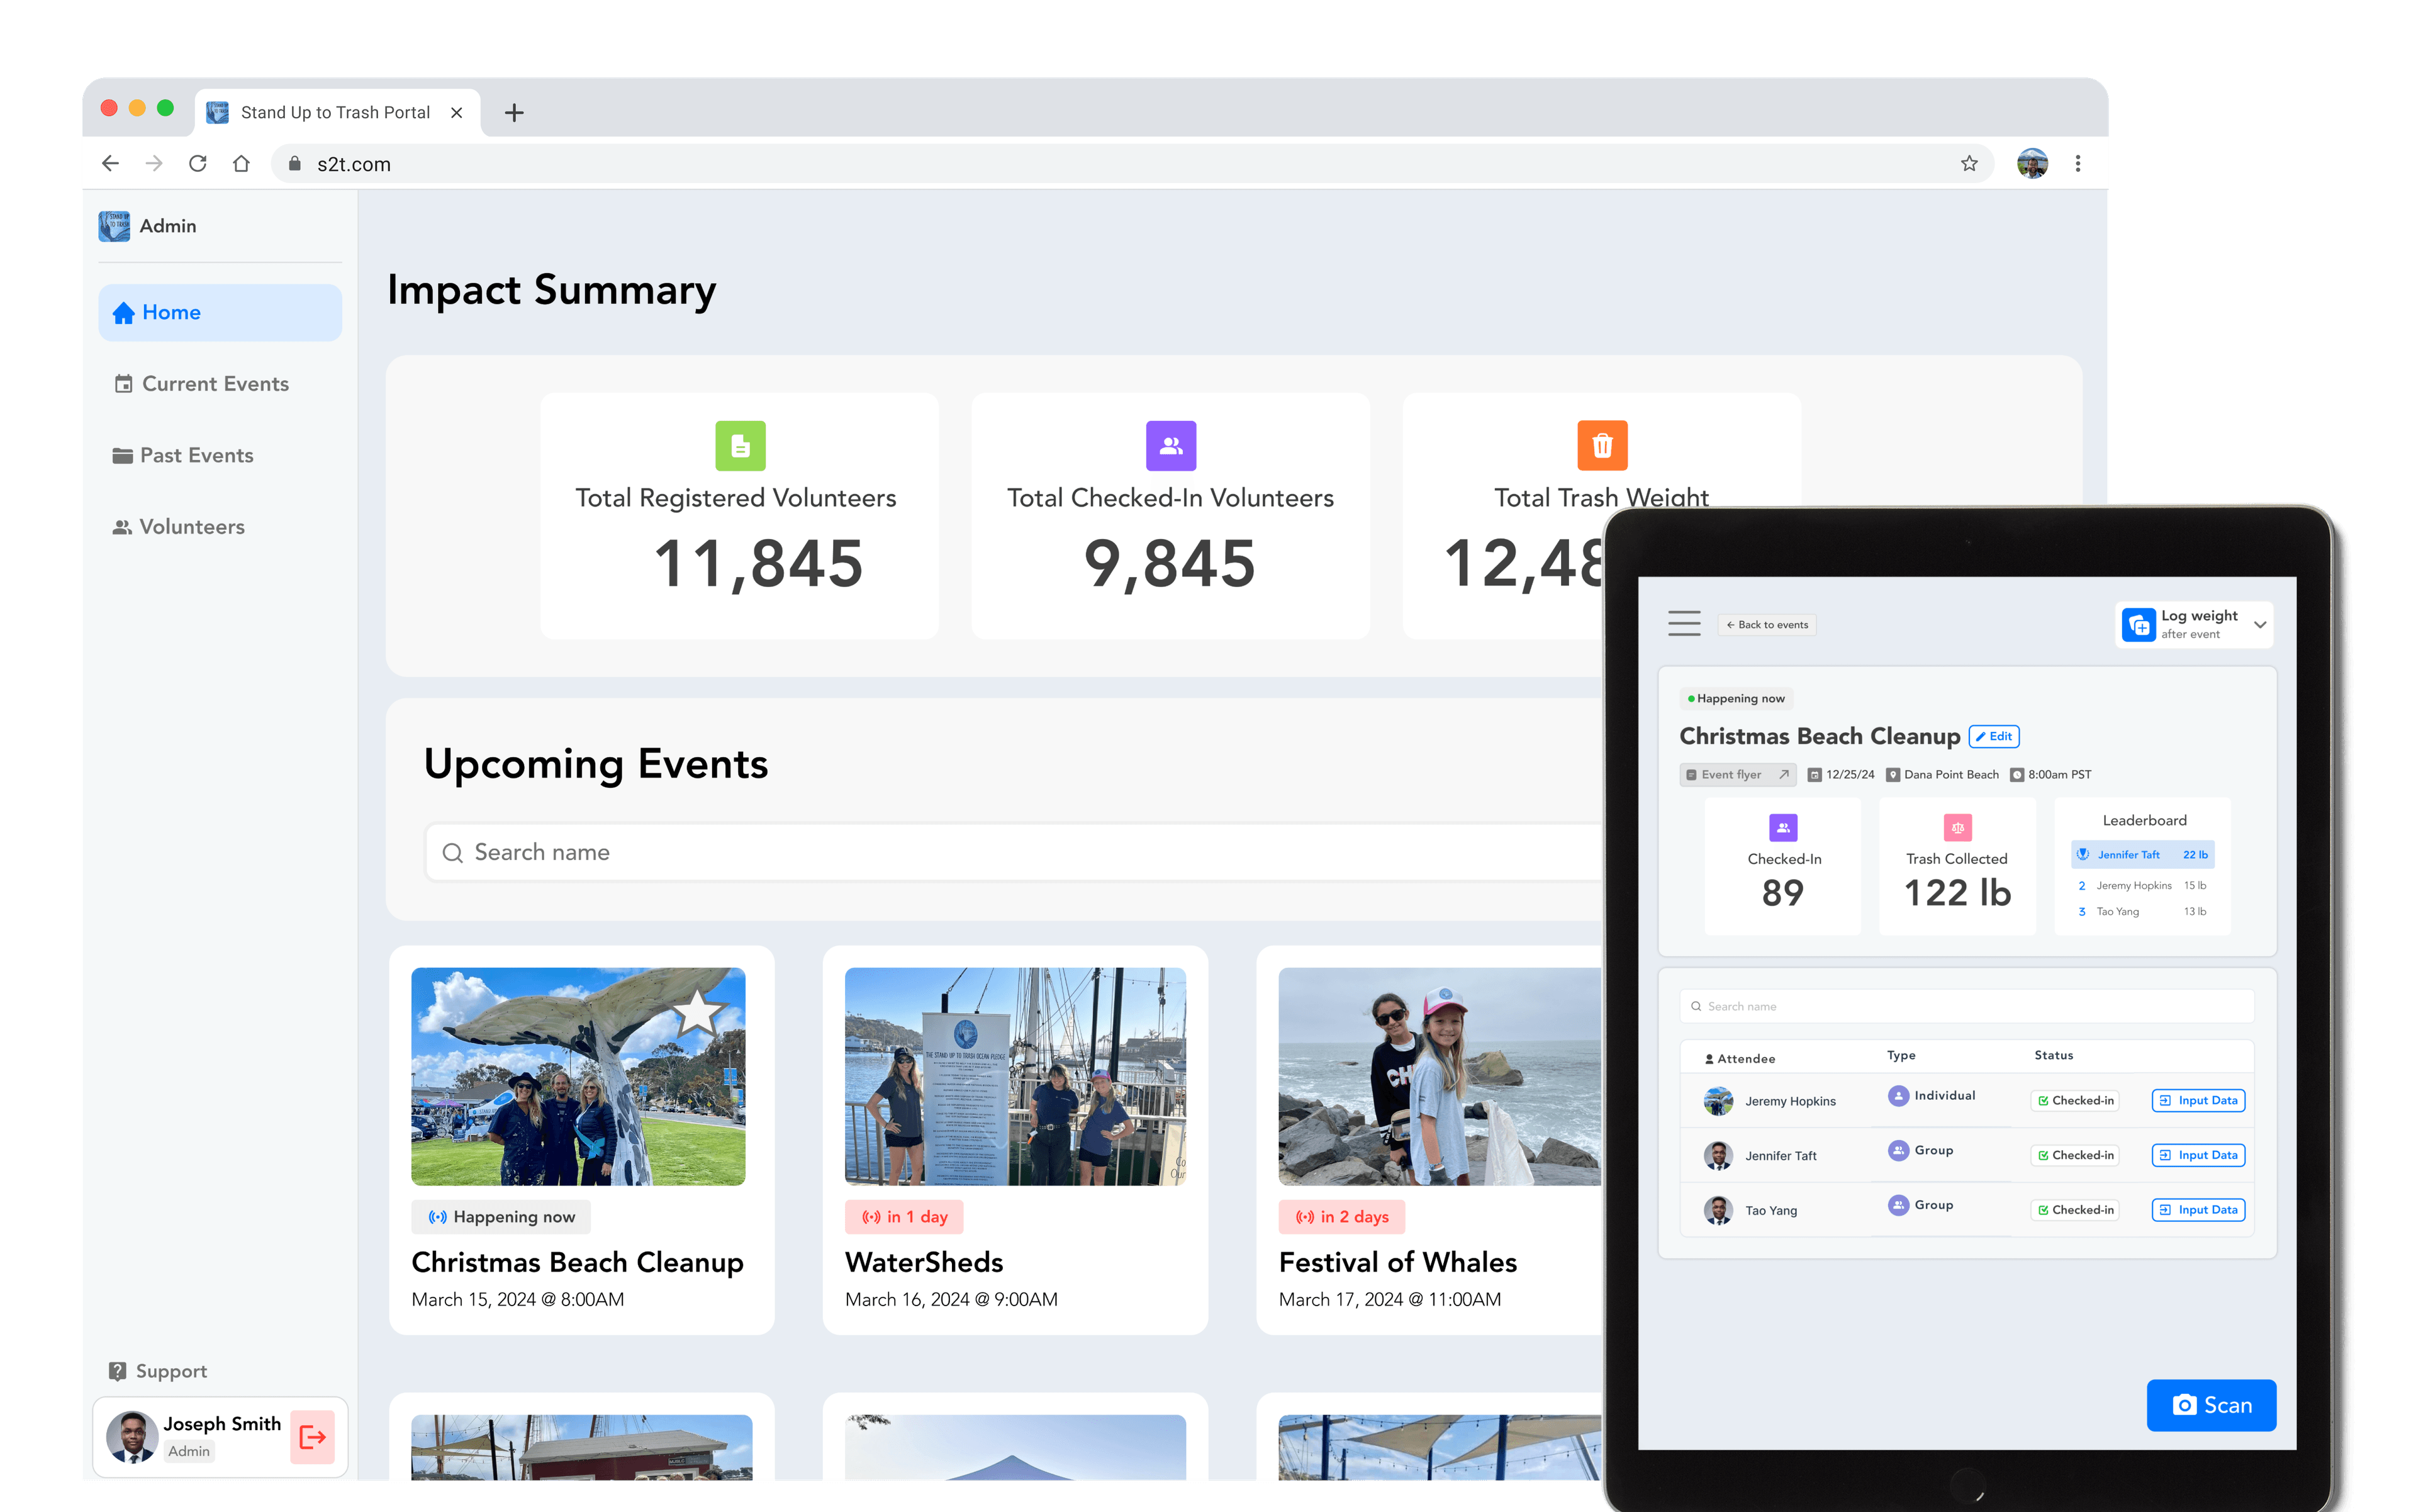This screenshot has height=1512, width=2416.
Task: Click Back to events on the tablet
Action: click(x=1767, y=625)
